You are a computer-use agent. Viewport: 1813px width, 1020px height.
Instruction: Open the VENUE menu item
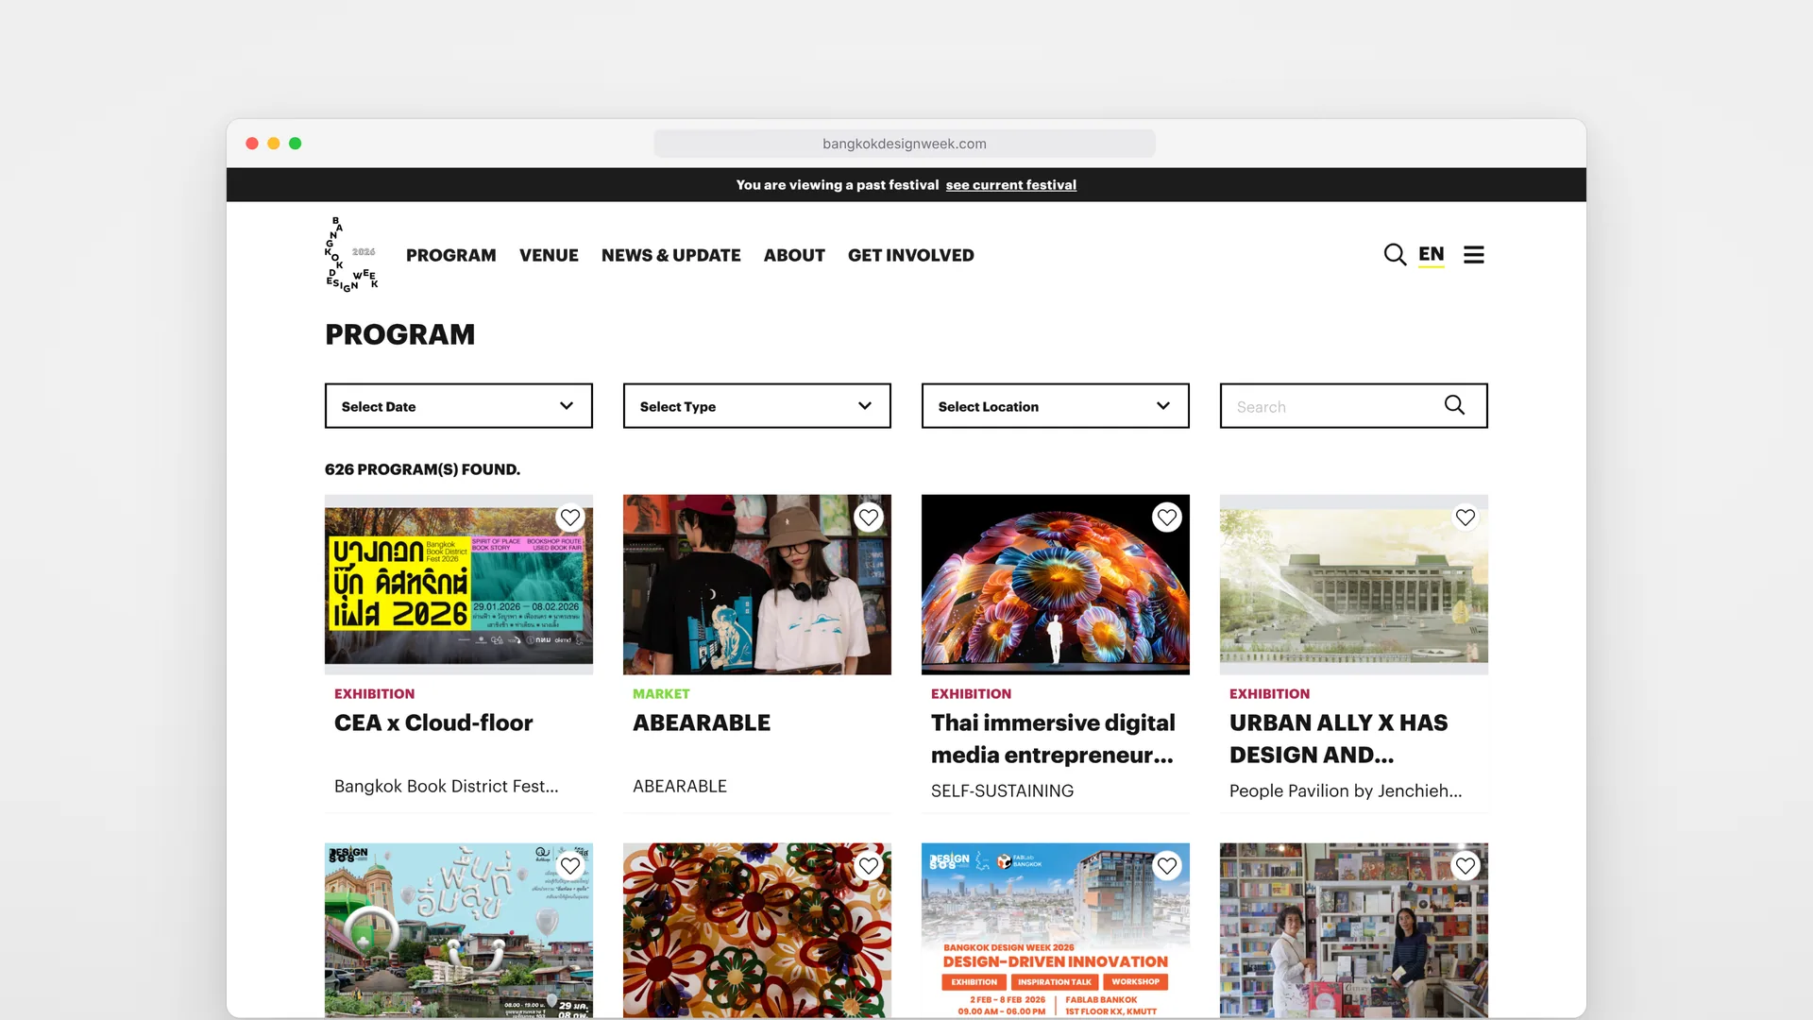click(x=549, y=255)
